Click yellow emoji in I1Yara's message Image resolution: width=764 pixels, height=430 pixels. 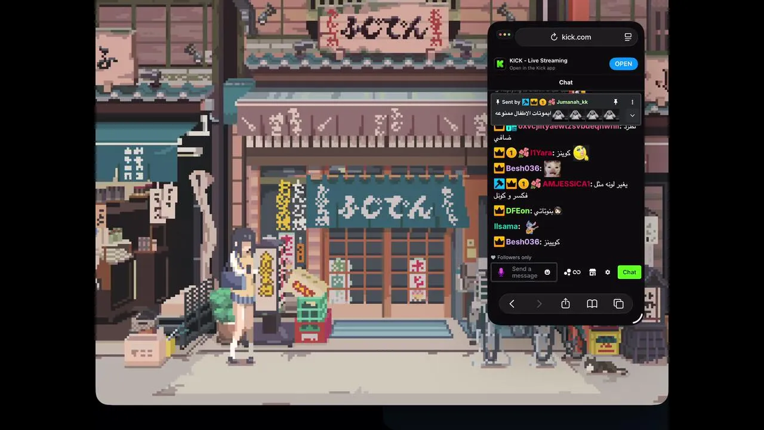pyautogui.click(x=581, y=153)
